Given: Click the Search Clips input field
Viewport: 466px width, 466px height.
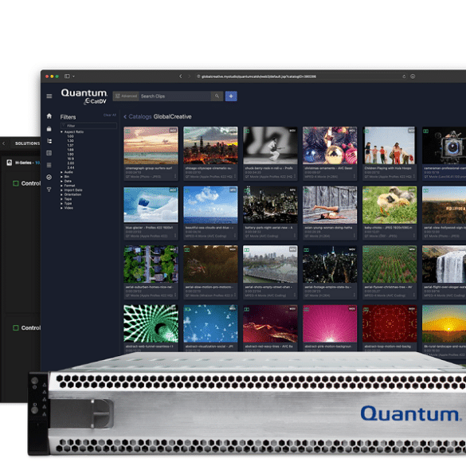Looking at the screenshot, I should click(x=175, y=96).
